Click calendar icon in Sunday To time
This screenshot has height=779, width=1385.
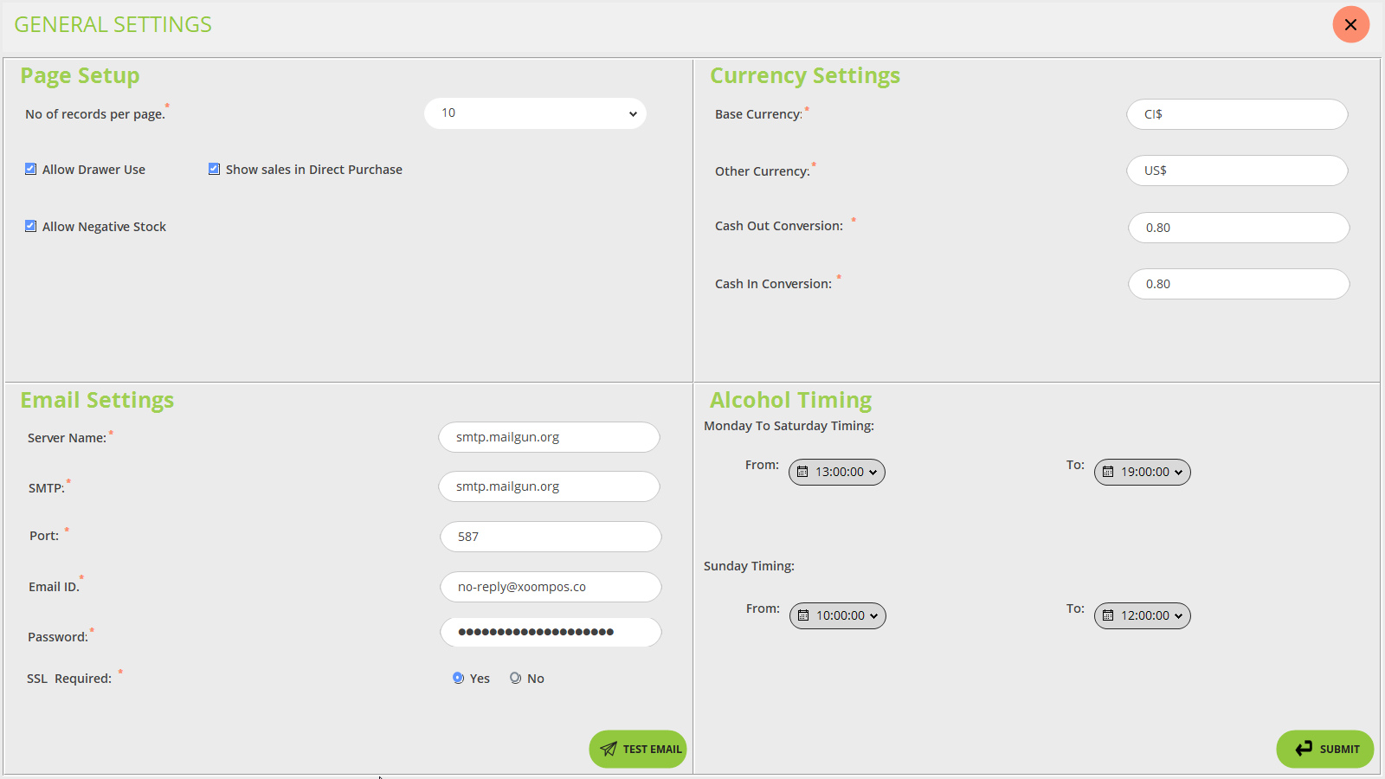point(1108,615)
